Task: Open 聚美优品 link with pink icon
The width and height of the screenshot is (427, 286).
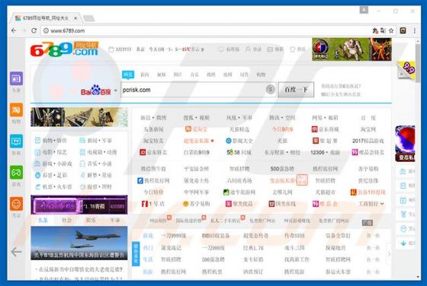Action: coord(239,204)
